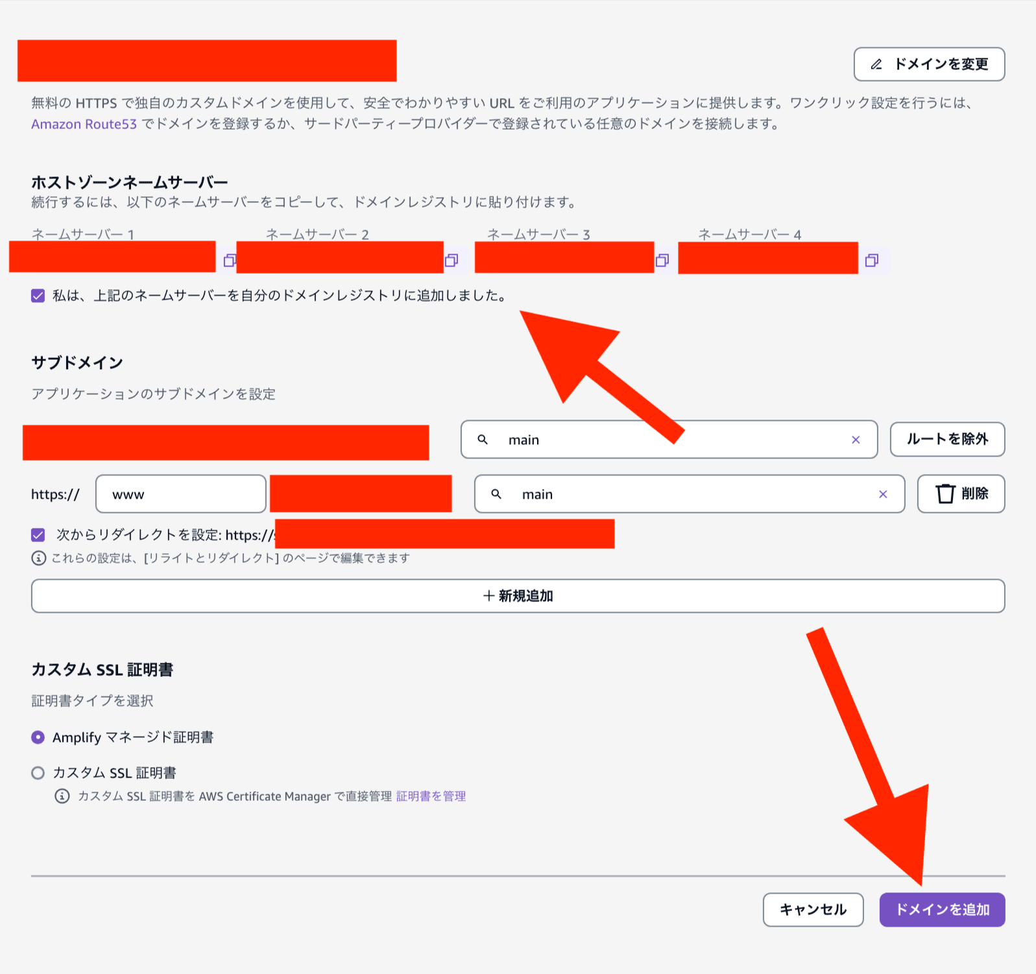Copy nameserver 1 with its copy icon
Screen dimensions: 1036x974
click(x=230, y=260)
